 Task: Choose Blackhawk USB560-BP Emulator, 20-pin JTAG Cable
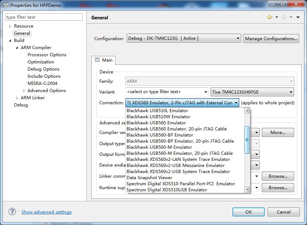pyautogui.click(x=185, y=141)
